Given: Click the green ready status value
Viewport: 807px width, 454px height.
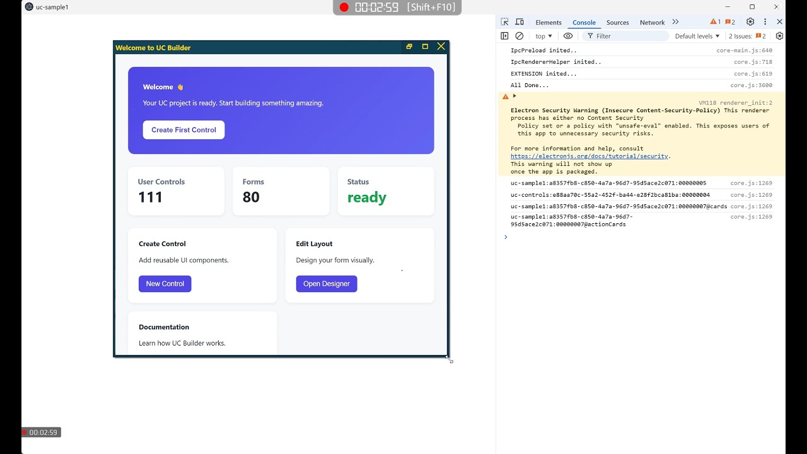Looking at the screenshot, I should (367, 197).
